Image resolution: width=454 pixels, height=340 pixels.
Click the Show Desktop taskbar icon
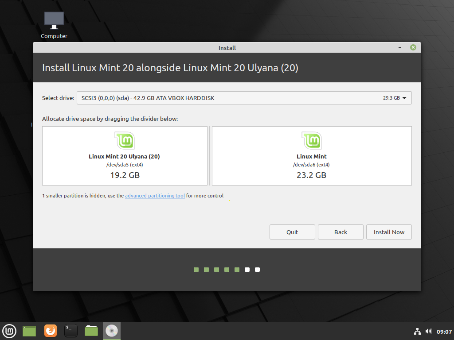[x=29, y=331]
